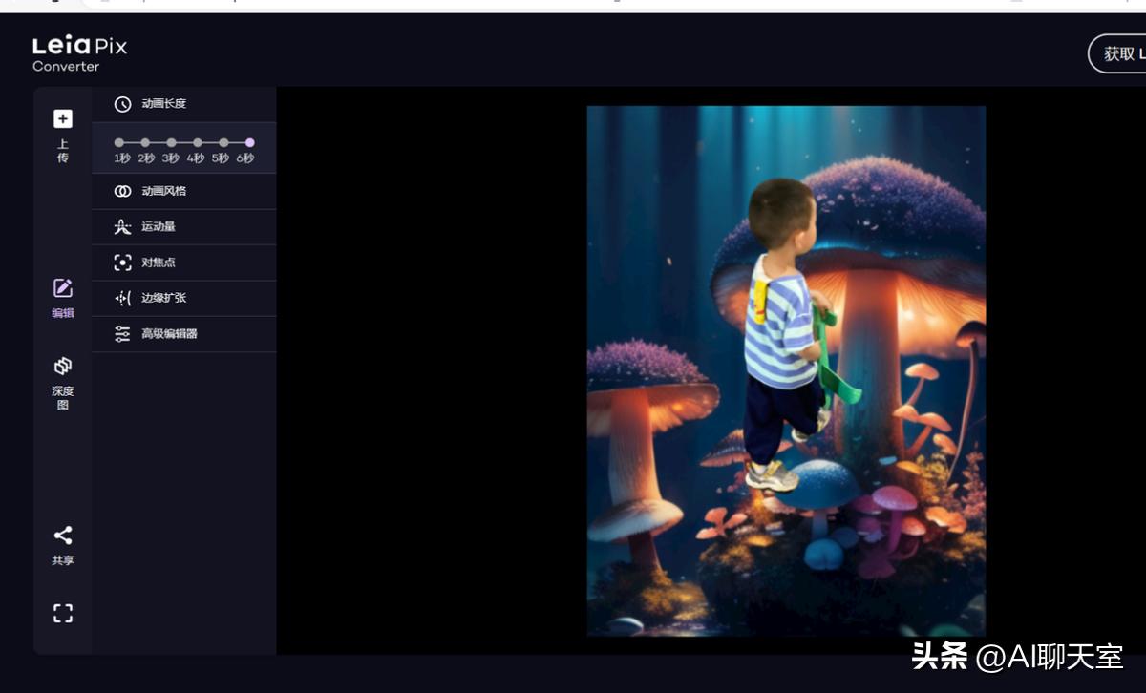This screenshot has height=693, width=1146.
Task: Click the sliders icon beside 高级编辑器
Action: pyautogui.click(x=122, y=334)
